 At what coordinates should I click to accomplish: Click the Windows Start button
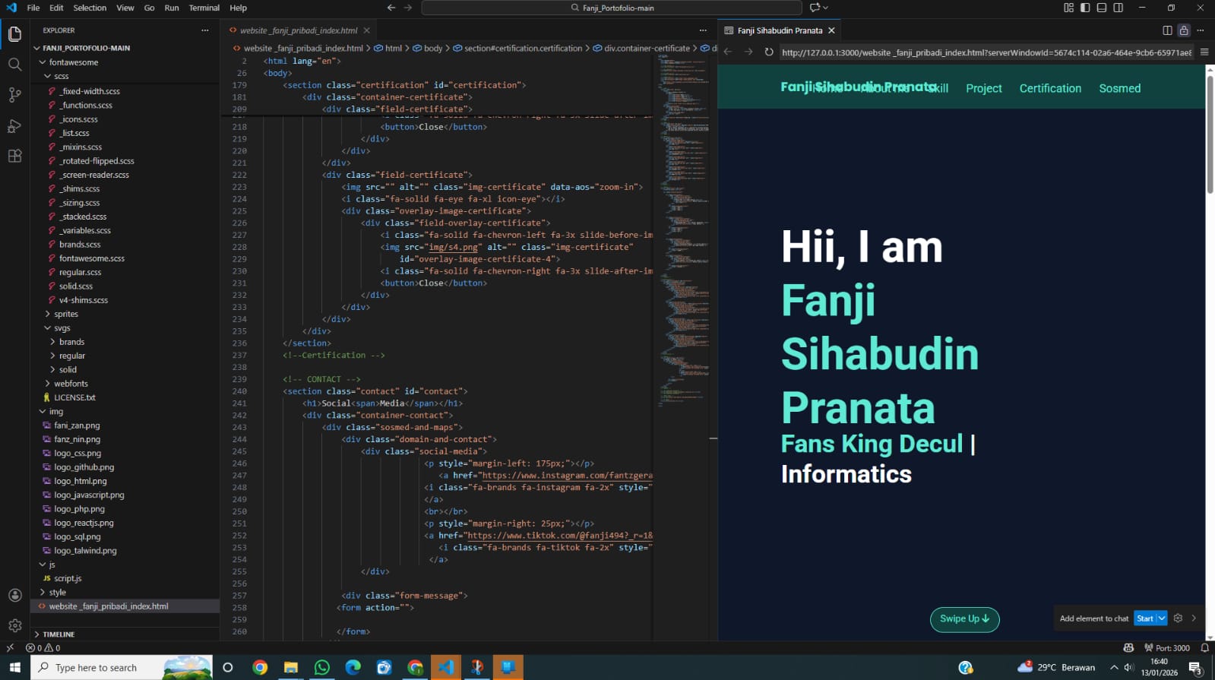click(x=14, y=667)
